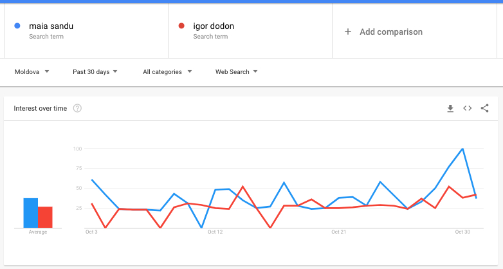The width and height of the screenshot is (503, 269).
Task: Download the Interest over time data
Action: point(450,109)
